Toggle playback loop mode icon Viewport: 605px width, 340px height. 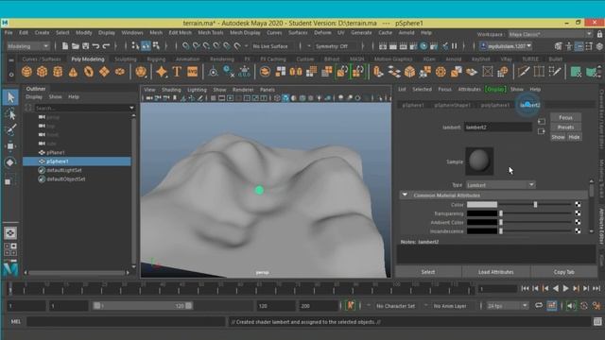click(539, 306)
